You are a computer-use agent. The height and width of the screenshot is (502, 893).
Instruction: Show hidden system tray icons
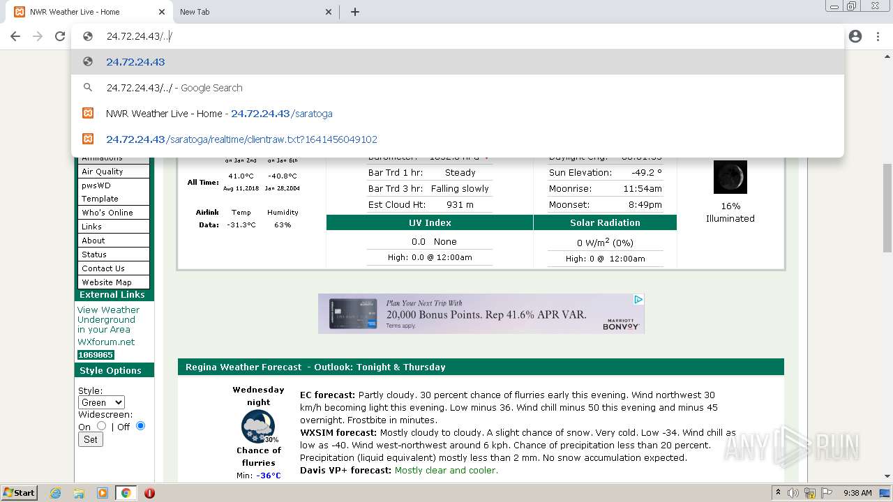pos(778,492)
